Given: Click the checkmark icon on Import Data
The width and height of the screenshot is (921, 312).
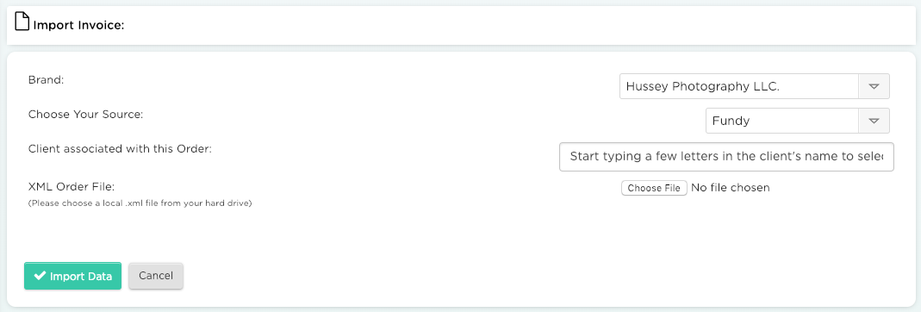Looking at the screenshot, I should [40, 276].
